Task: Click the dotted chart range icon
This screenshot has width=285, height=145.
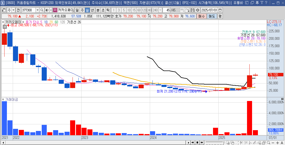Action: 237,143
